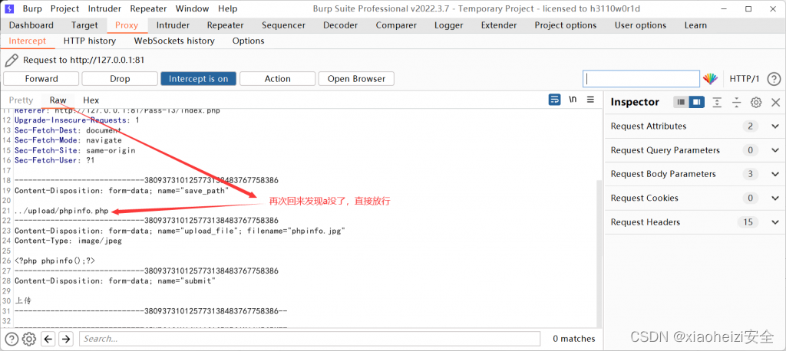Select the Intercept sub-tab
Viewport: 786px width, 351px height.
tap(28, 41)
